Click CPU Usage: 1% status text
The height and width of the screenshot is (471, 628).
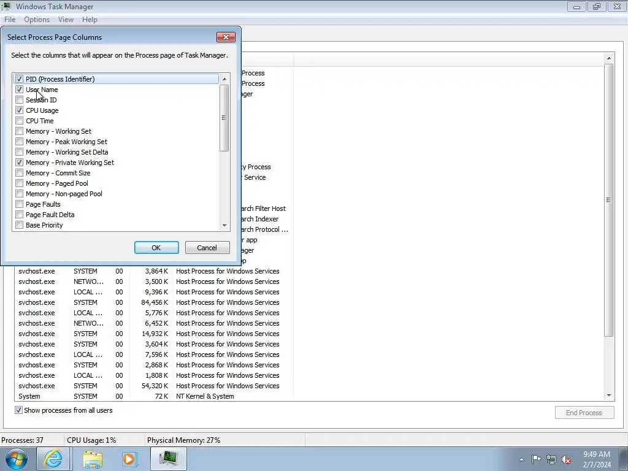[x=91, y=440]
